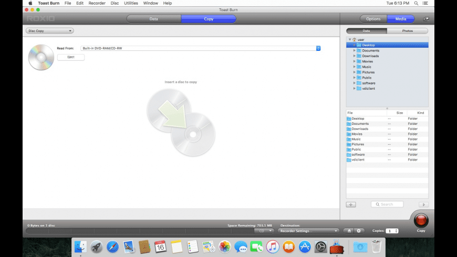The image size is (457, 257).
Task: Click the play preview button beside Search
Action: tap(423, 205)
